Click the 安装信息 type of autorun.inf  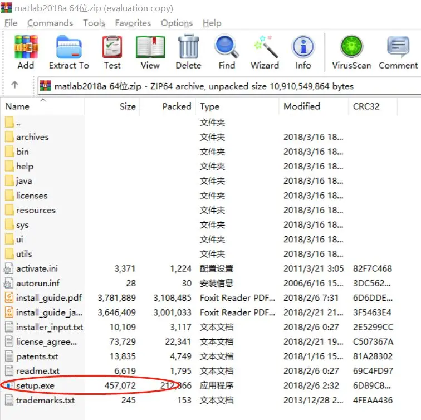(217, 284)
